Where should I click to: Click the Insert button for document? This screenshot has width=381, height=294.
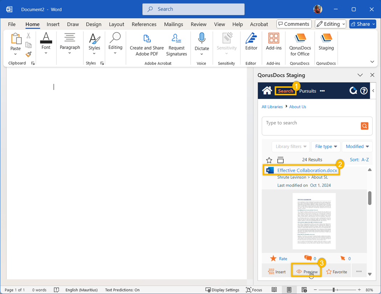(x=277, y=271)
